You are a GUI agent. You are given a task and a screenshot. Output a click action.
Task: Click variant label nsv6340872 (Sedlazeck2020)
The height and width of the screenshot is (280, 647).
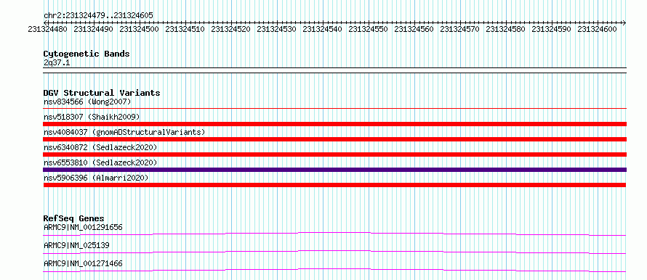click(x=100, y=147)
